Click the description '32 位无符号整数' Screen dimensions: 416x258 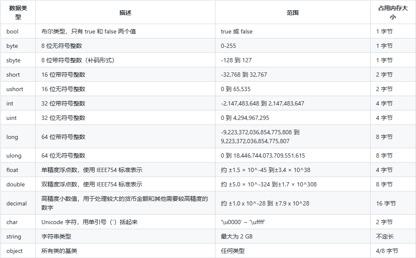click(63, 118)
